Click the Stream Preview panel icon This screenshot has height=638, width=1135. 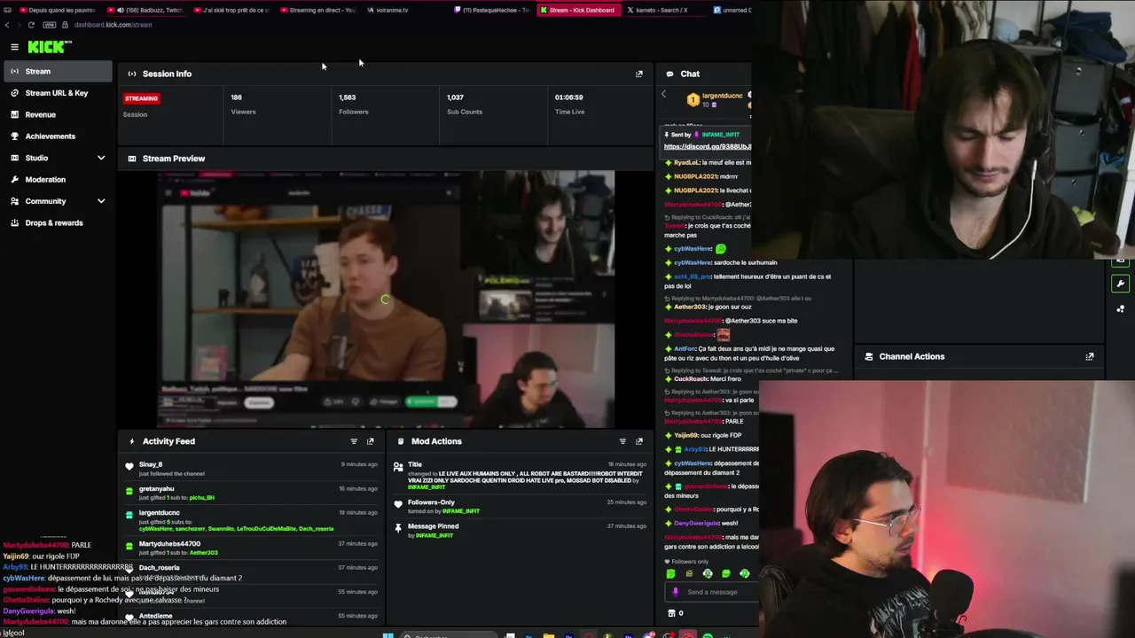pyautogui.click(x=132, y=159)
